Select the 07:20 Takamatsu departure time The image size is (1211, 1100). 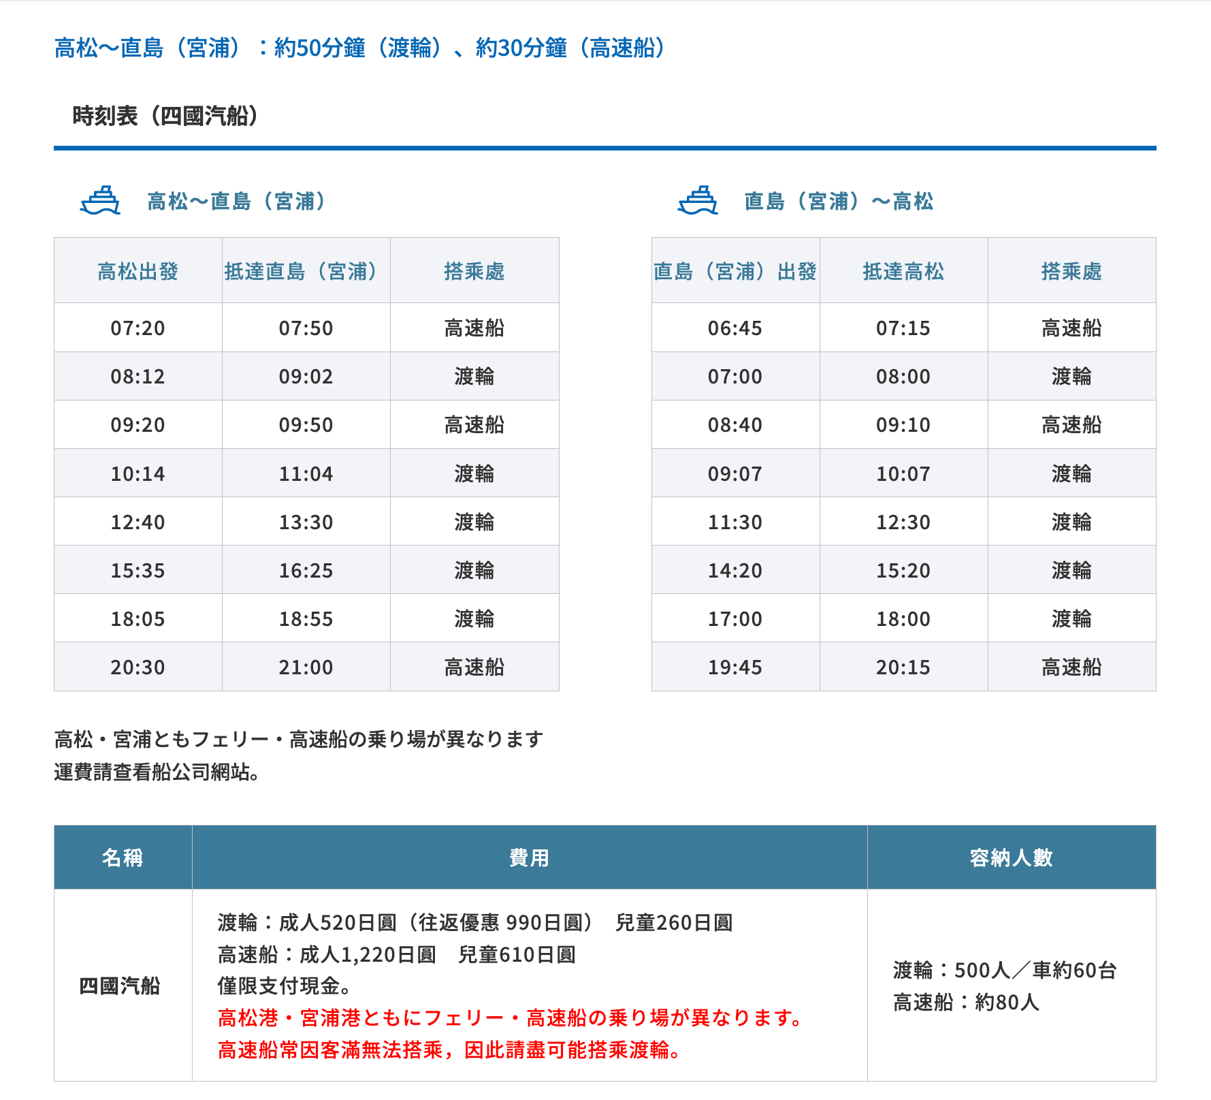[x=138, y=328]
